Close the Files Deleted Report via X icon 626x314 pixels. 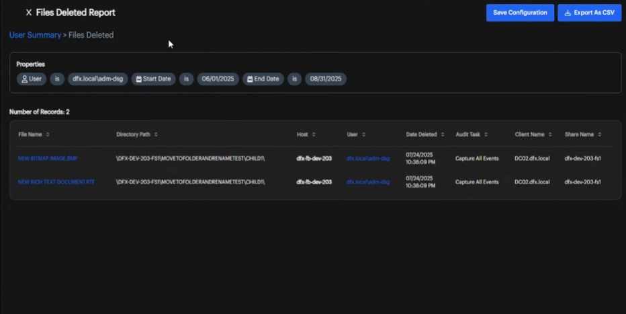(28, 13)
